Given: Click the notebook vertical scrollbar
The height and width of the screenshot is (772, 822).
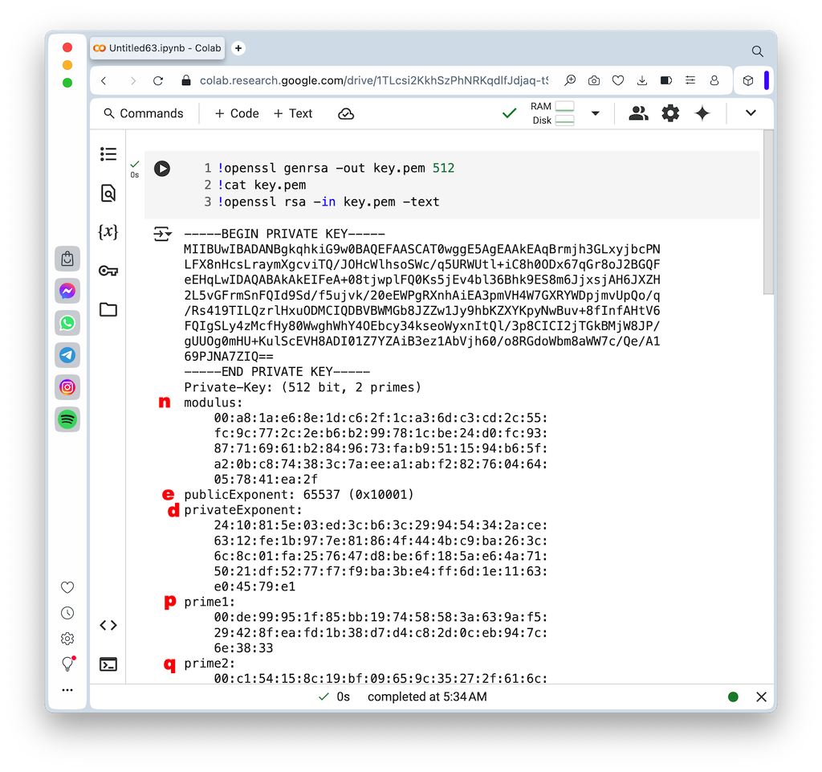Looking at the screenshot, I should point(768,212).
